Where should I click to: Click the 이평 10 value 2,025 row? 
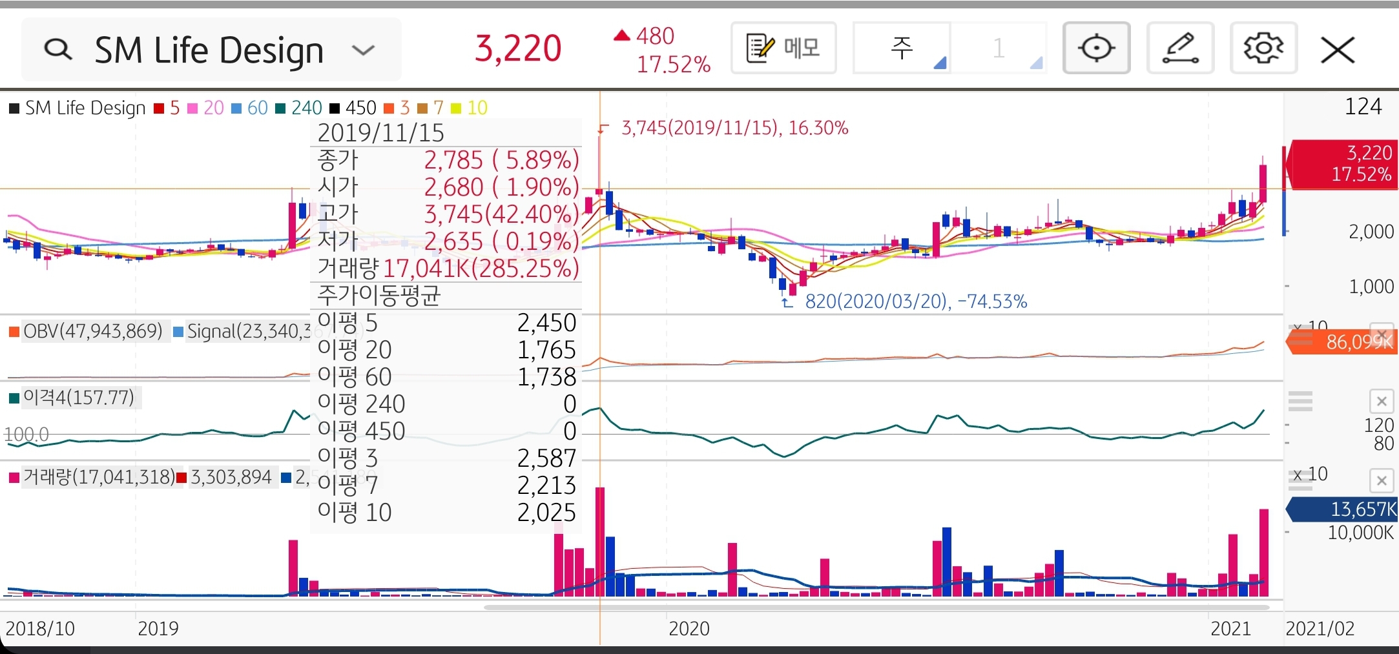(x=446, y=513)
